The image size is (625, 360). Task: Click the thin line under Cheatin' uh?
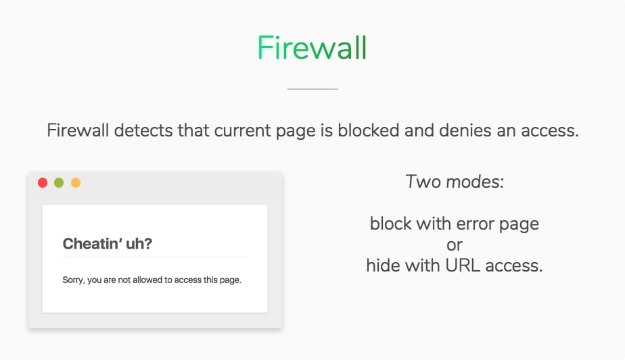pyautogui.click(x=155, y=257)
